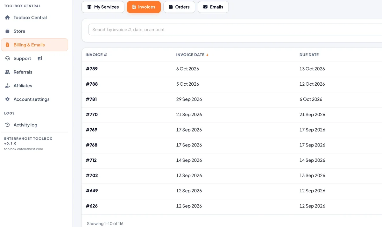The image size is (382, 227).
Task: Open invoice #781
Action: [x=91, y=99]
